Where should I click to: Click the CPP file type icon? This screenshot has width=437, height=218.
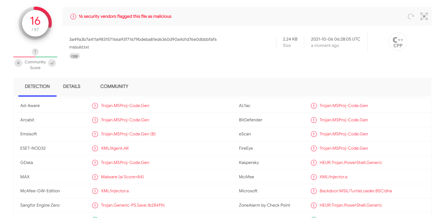pyautogui.click(x=398, y=42)
